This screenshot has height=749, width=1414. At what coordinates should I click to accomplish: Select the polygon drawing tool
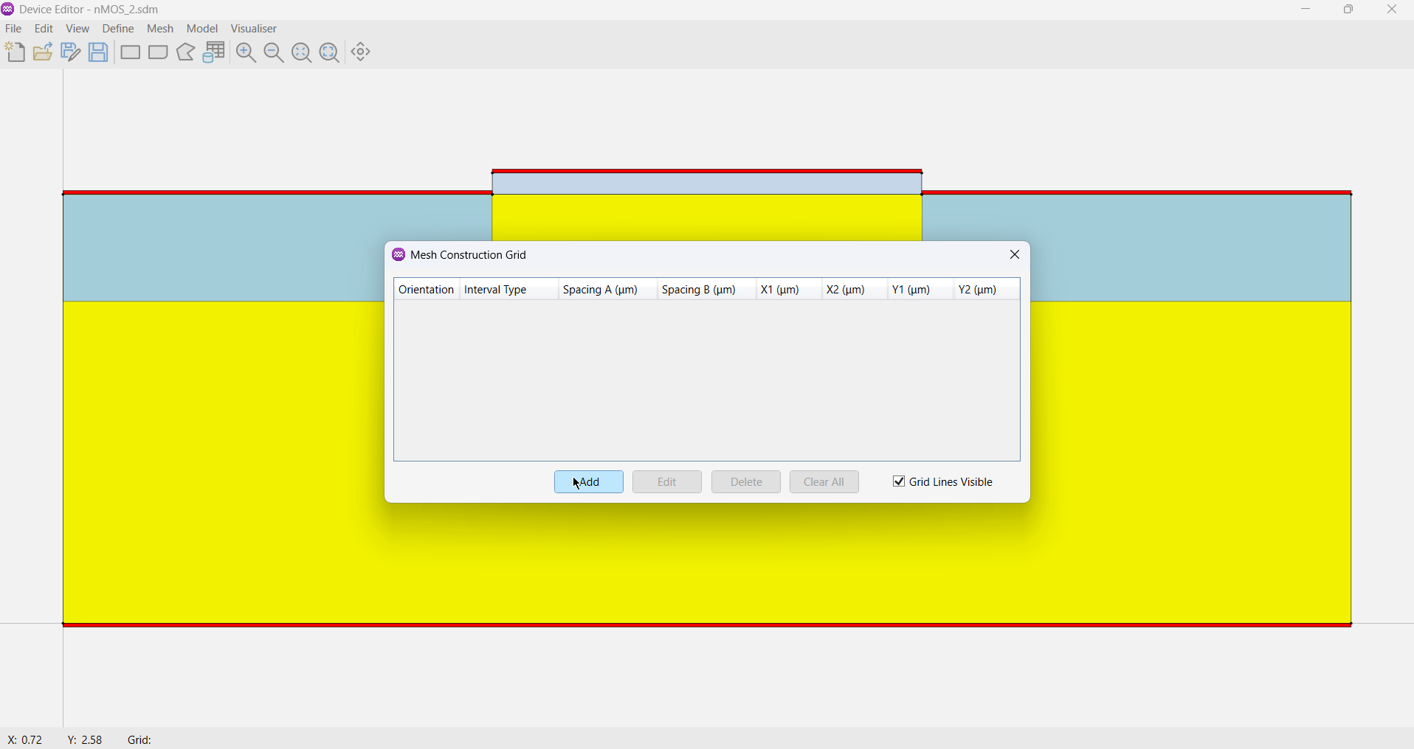click(x=187, y=52)
